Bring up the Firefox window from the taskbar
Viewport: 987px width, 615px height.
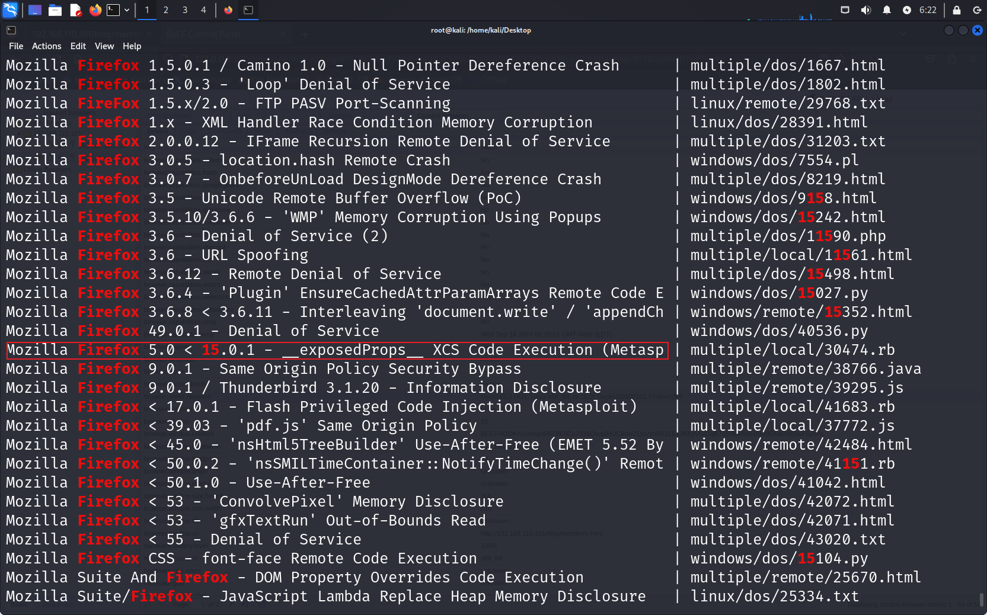pos(228,10)
